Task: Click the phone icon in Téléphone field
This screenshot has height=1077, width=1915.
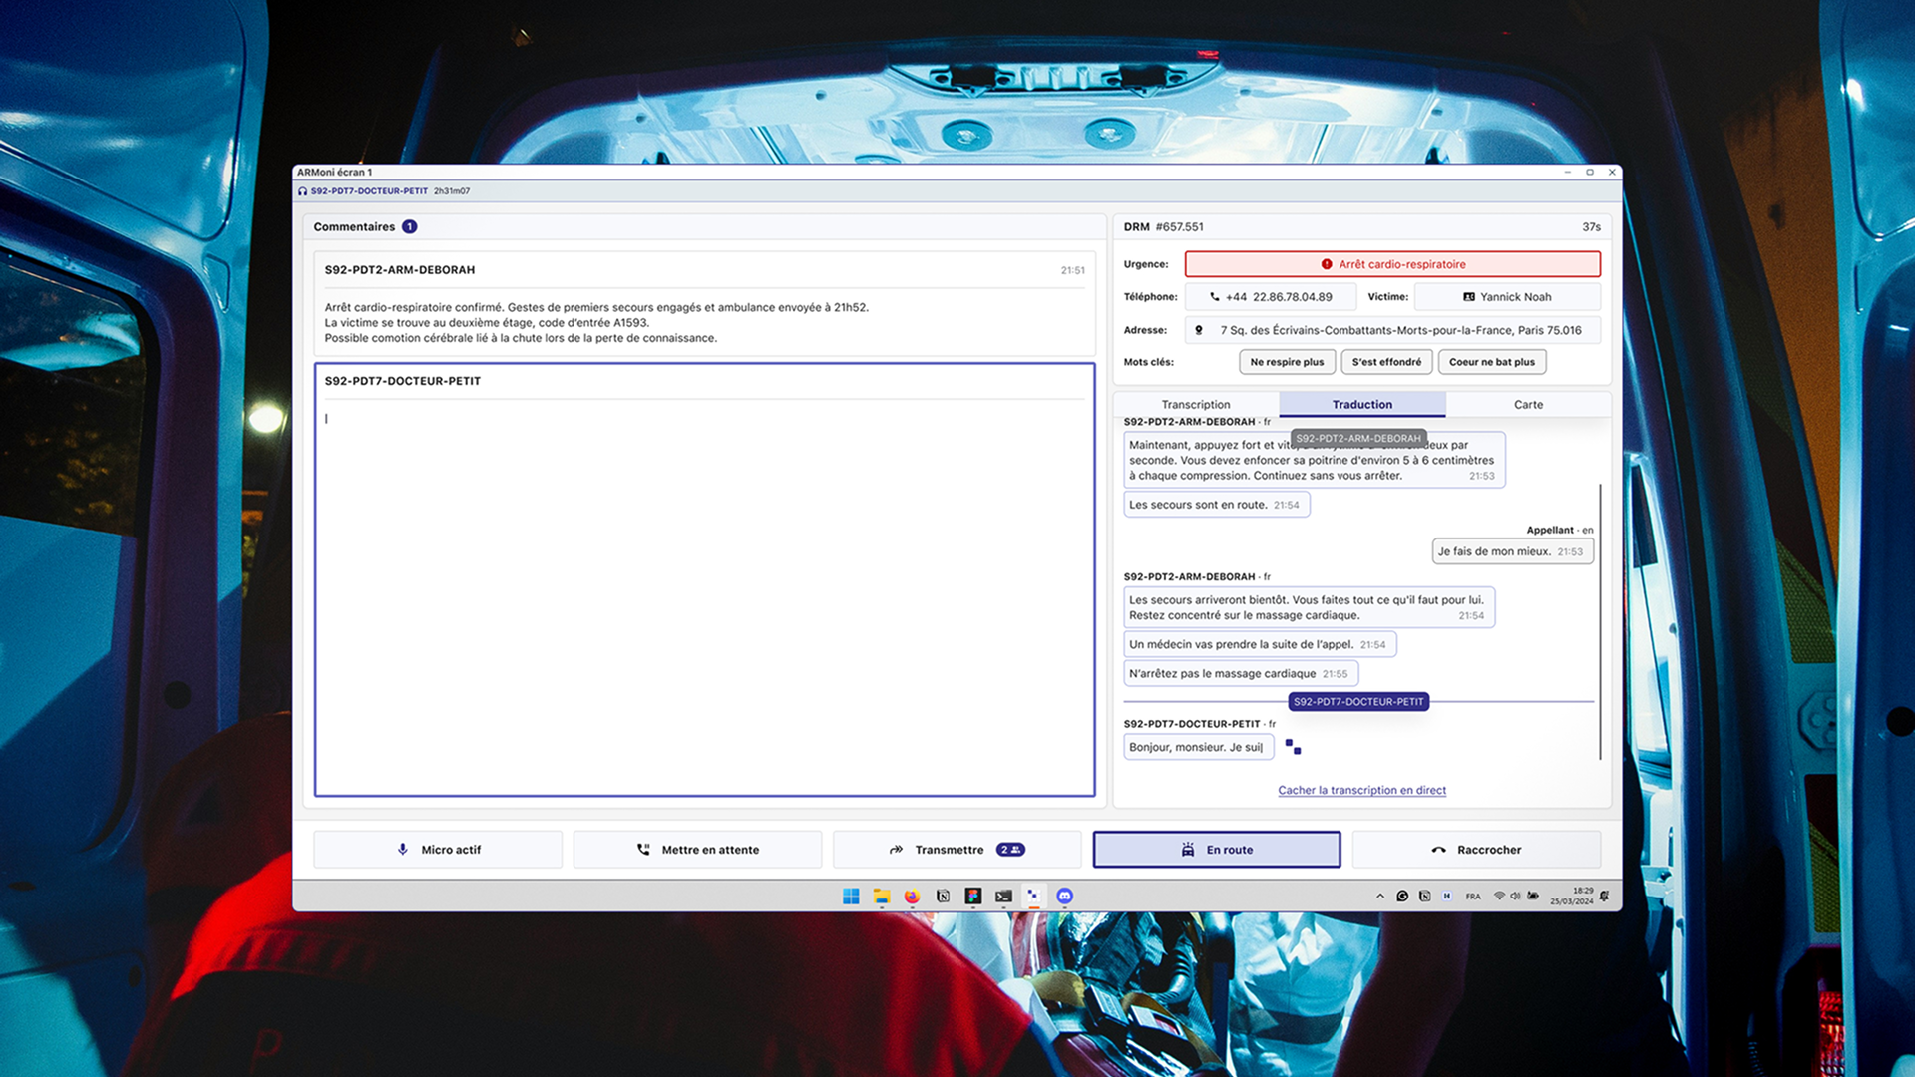Action: pos(1215,297)
